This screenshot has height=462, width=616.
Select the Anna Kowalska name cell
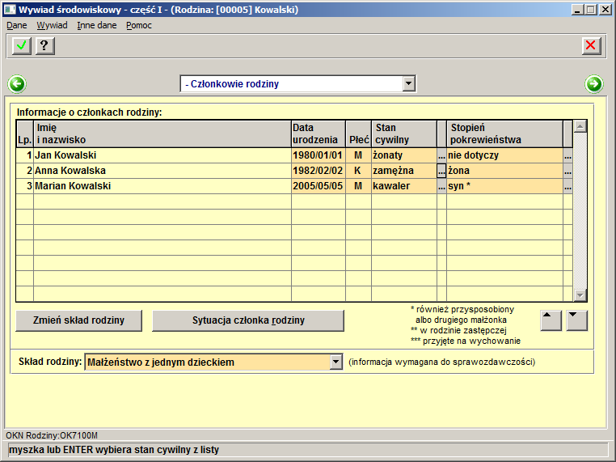(x=162, y=171)
